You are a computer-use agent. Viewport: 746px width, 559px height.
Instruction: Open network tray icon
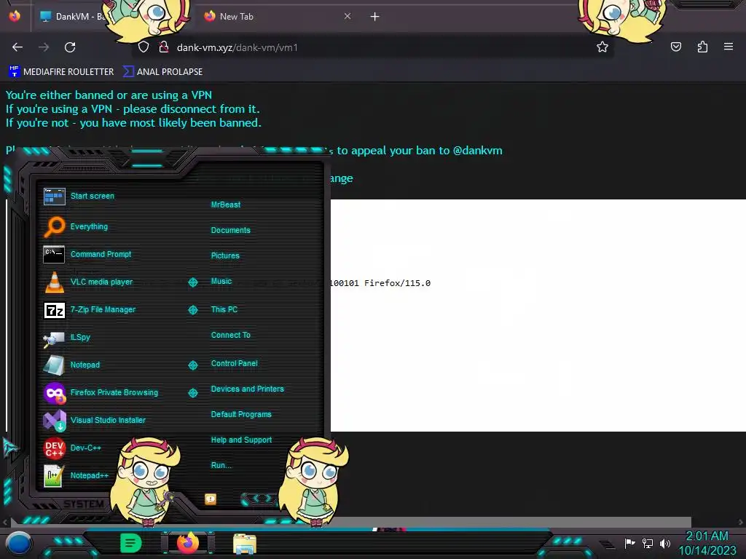tap(648, 543)
